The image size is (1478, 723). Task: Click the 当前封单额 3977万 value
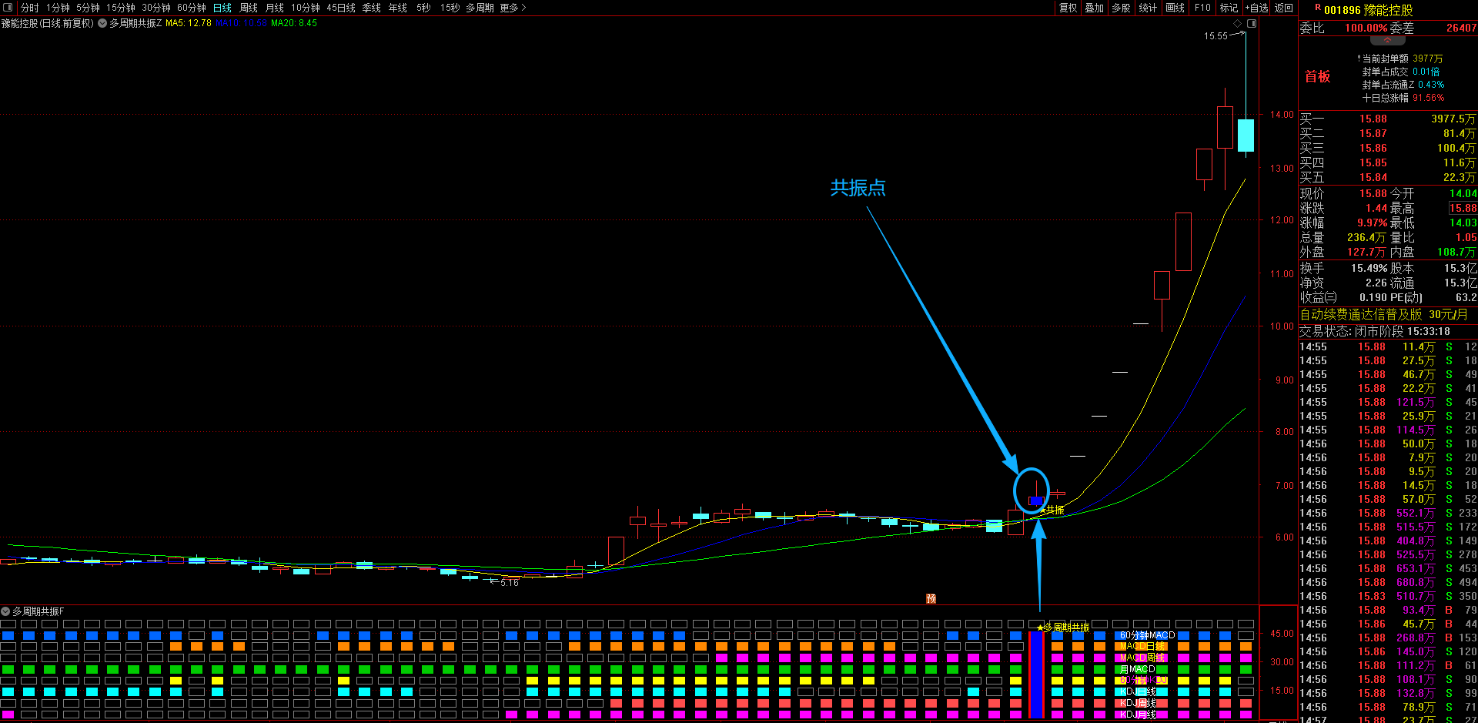click(x=1428, y=59)
